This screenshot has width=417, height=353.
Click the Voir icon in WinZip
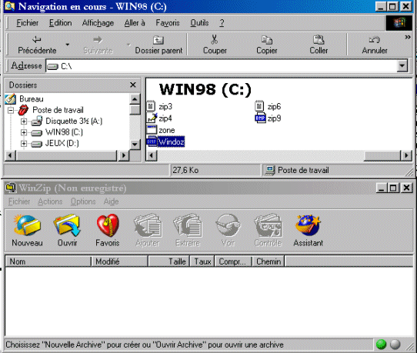(x=229, y=225)
